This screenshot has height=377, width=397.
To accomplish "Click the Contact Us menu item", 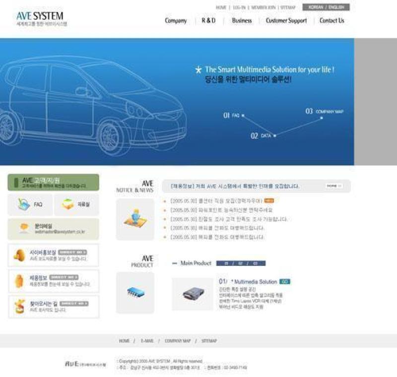I will point(331,21).
